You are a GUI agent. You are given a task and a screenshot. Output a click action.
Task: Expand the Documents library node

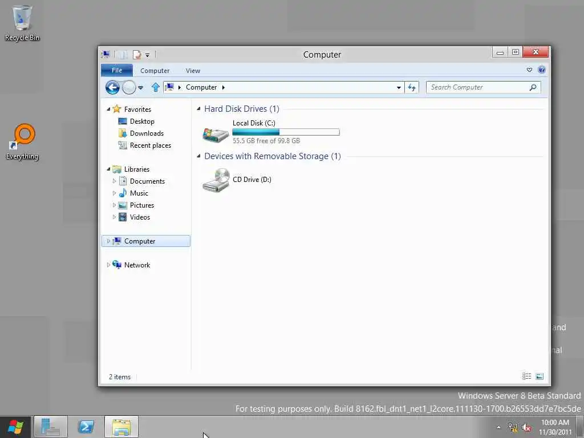(114, 181)
